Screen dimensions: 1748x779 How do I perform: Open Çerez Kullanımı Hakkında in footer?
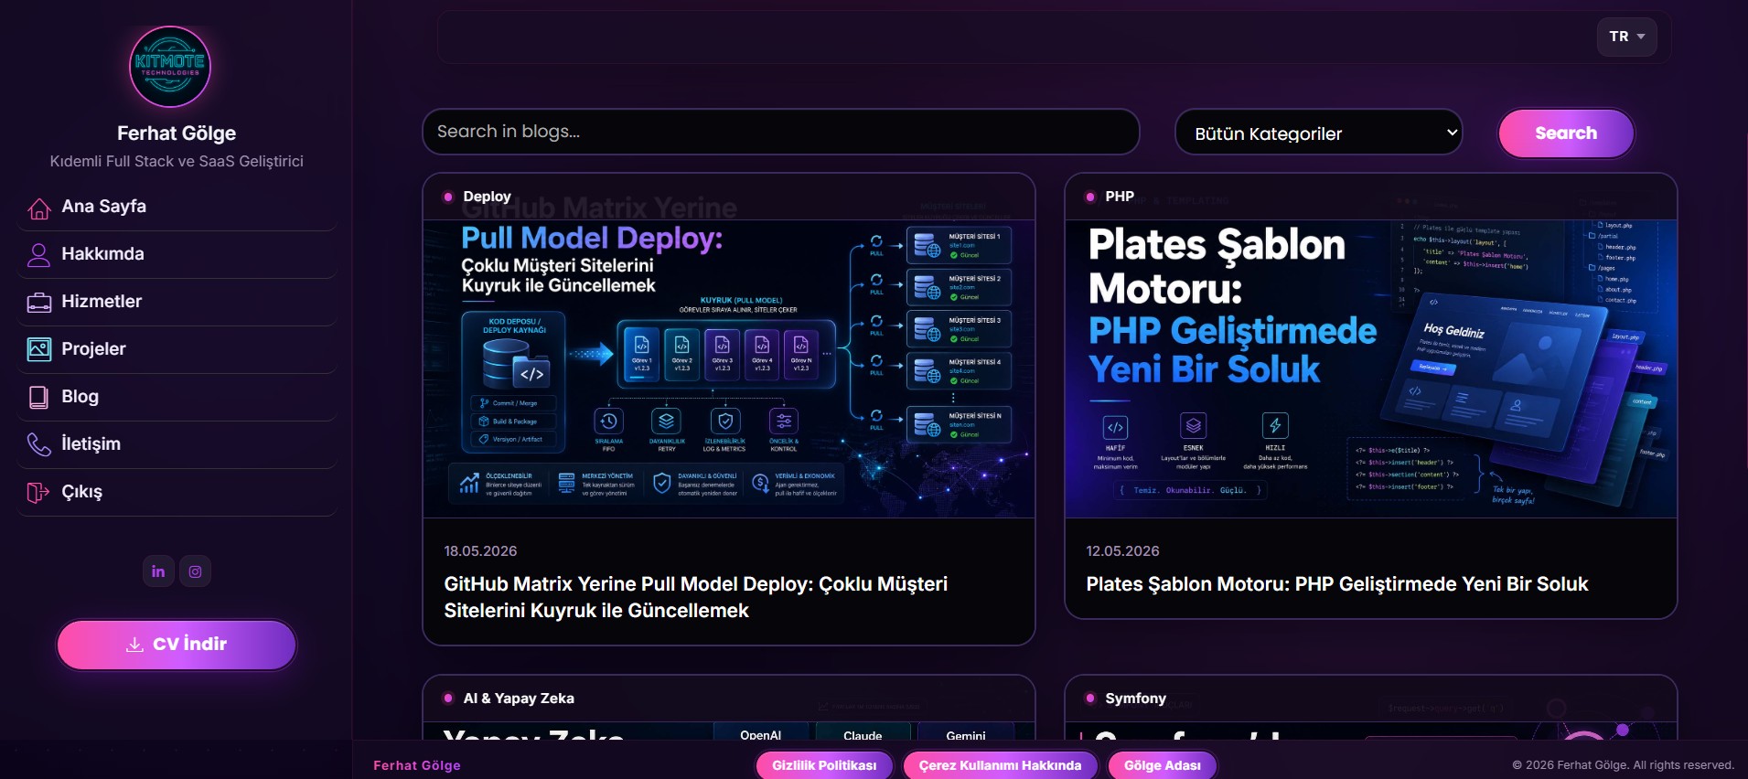coord(1000,765)
